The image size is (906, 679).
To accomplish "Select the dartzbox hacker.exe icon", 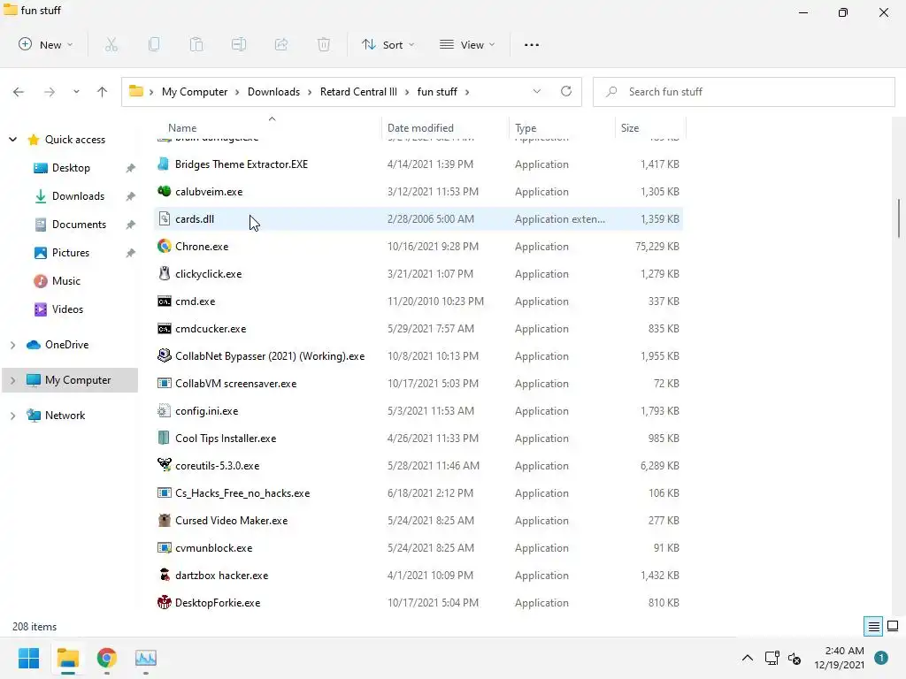I will coord(164,575).
